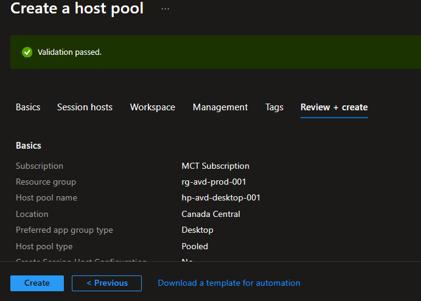Open the Tags tab
The image size is (421, 301).
[x=274, y=107]
